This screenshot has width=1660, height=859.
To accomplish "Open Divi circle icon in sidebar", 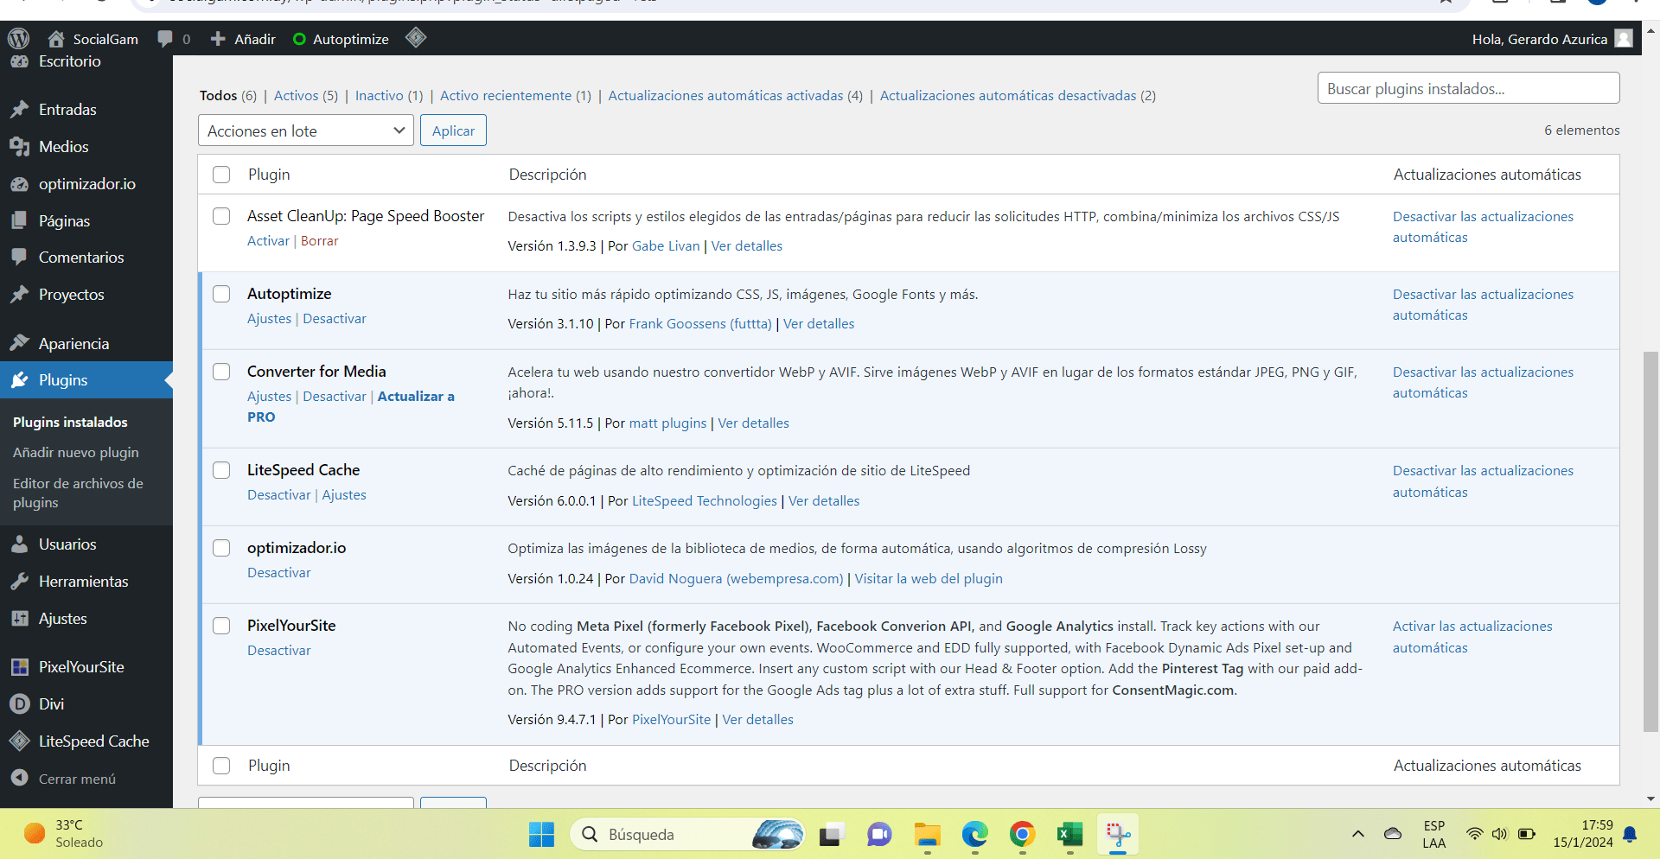I will coord(20,704).
